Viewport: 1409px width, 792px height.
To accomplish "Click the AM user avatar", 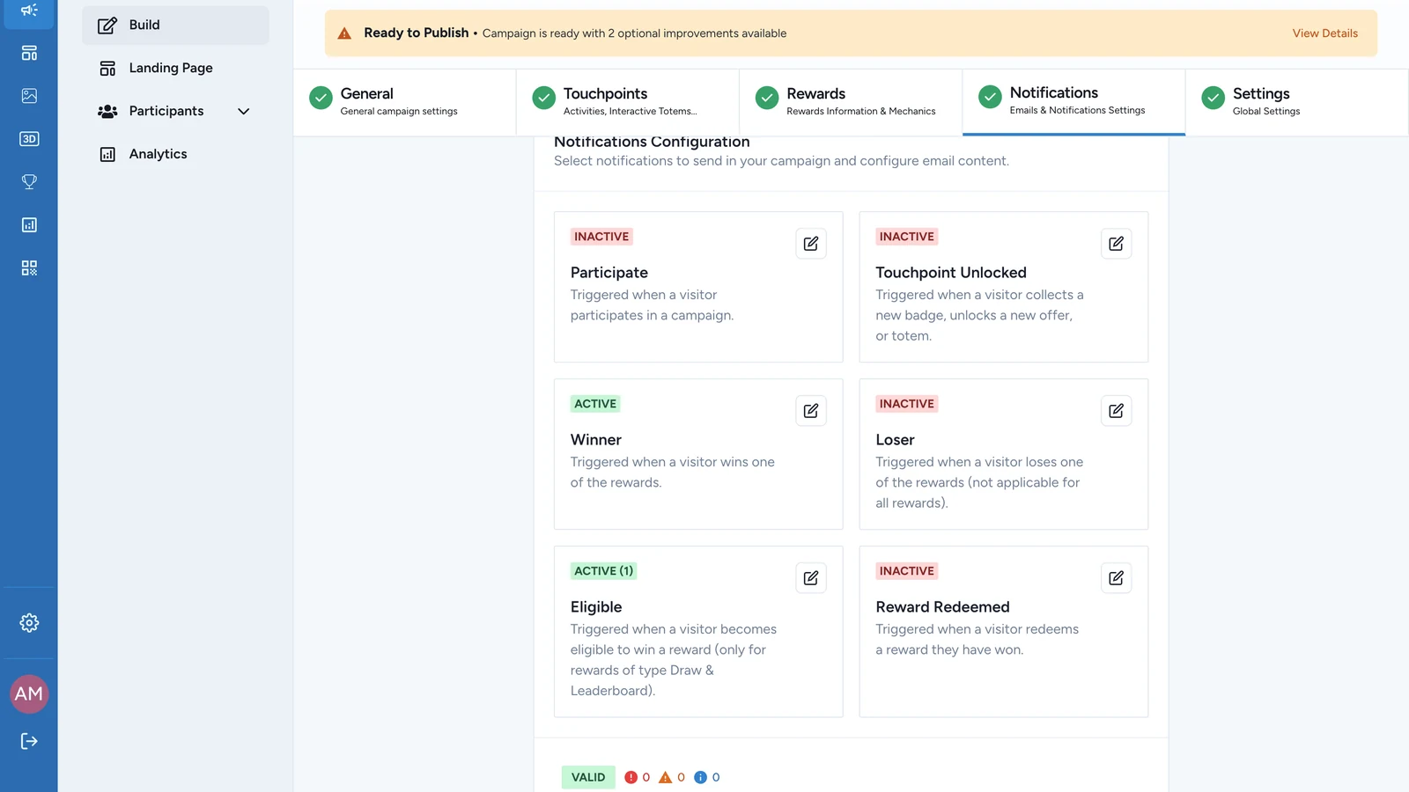I will 29,693.
